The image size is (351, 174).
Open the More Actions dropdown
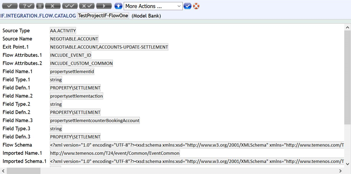pyautogui.click(x=153, y=6)
